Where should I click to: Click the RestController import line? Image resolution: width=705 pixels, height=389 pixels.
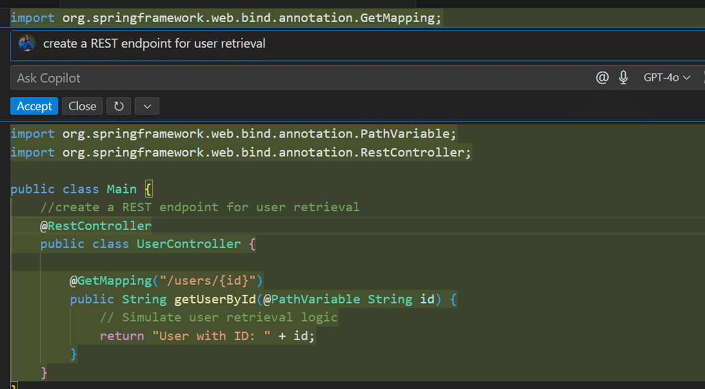(241, 153)
